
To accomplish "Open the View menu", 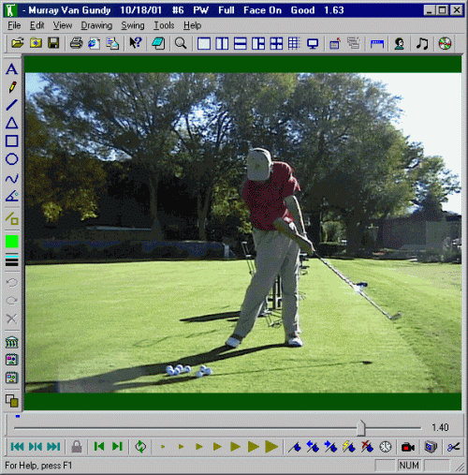I will pyautogui.click(x=63, y=25).
